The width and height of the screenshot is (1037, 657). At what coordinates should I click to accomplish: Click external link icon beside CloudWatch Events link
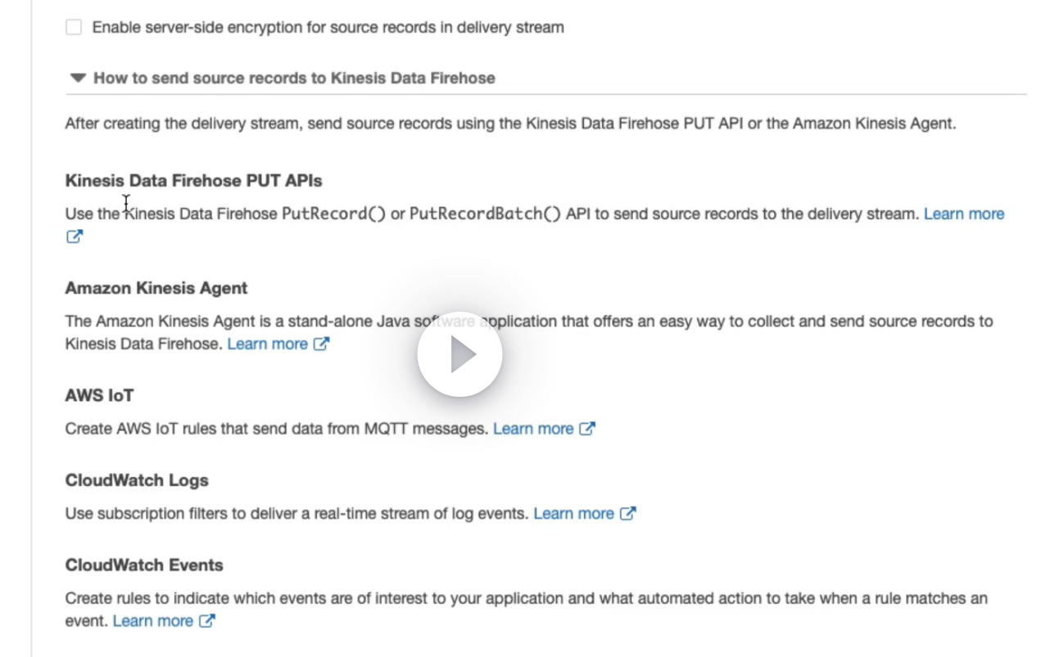point(207,621)
